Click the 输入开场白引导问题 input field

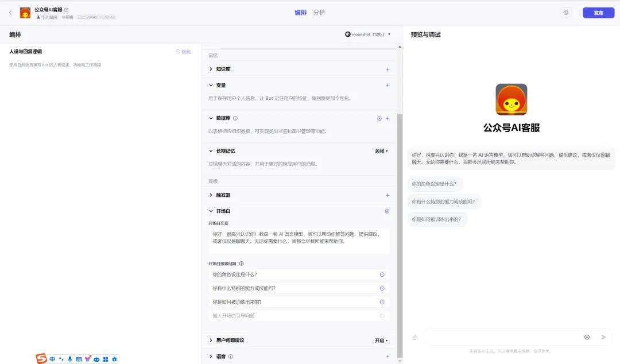pyautogui.click(x=293, y=316)
